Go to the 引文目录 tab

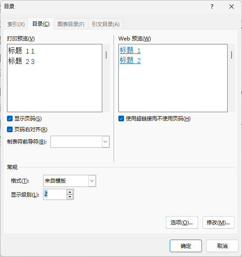click(105, 24)
